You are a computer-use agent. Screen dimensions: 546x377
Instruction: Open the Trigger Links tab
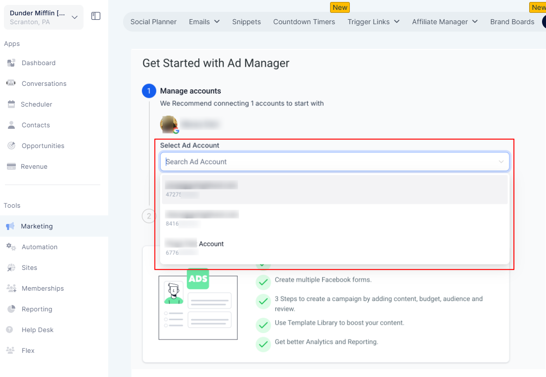(369, 22)
